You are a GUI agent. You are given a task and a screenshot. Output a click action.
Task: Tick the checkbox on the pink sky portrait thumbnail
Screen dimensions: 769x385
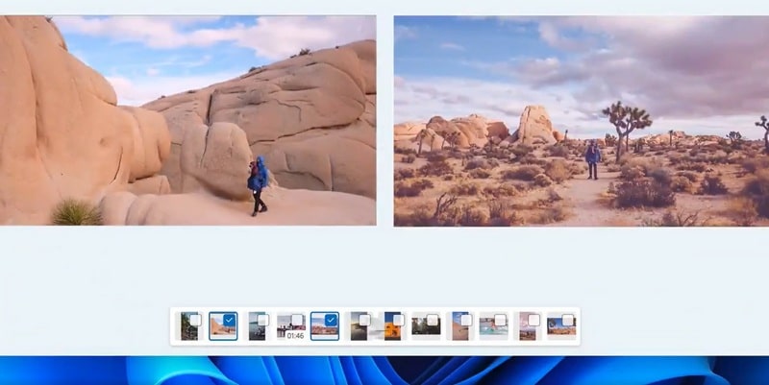pyautogui.click(x=533, y=320)
